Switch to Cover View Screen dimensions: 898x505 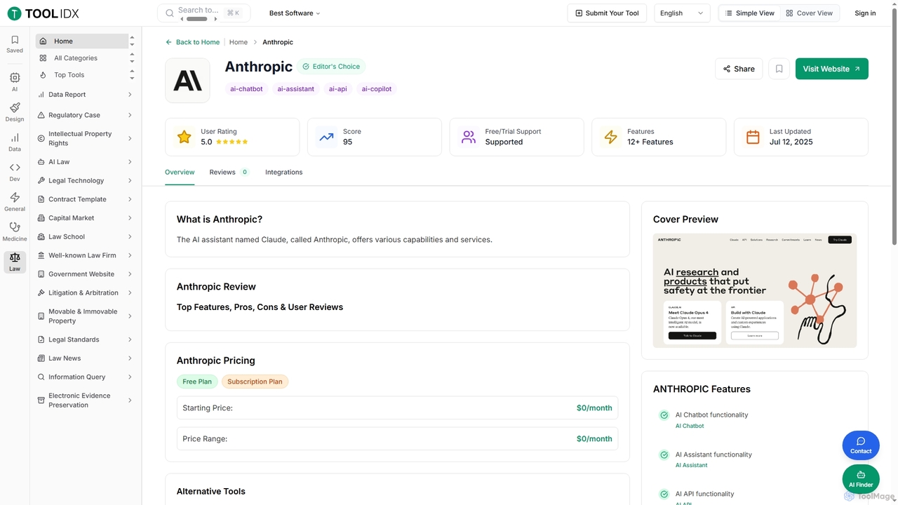810,13
